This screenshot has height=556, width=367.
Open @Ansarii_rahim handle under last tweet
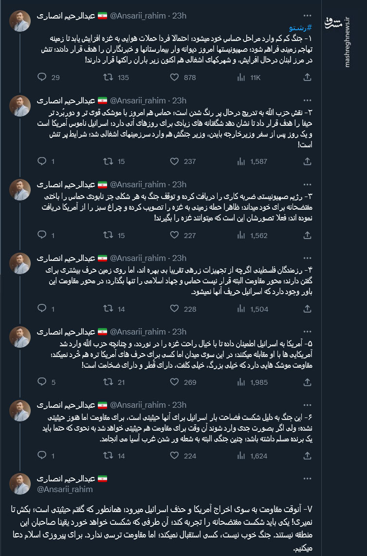pos(65,489)
